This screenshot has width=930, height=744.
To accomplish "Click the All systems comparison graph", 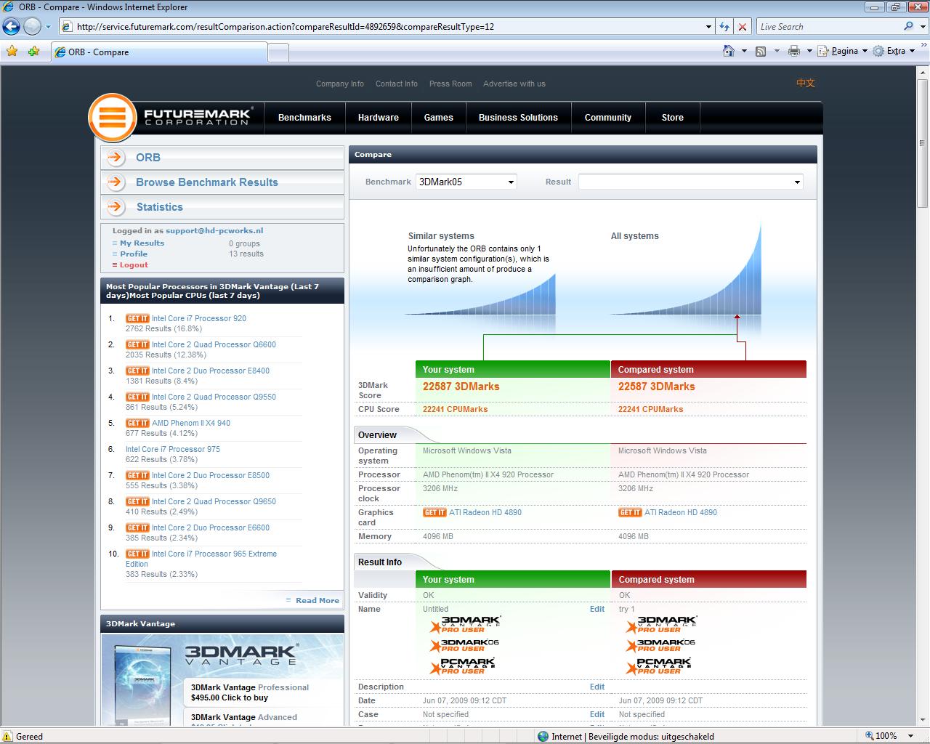I will [x=687, y=270].
